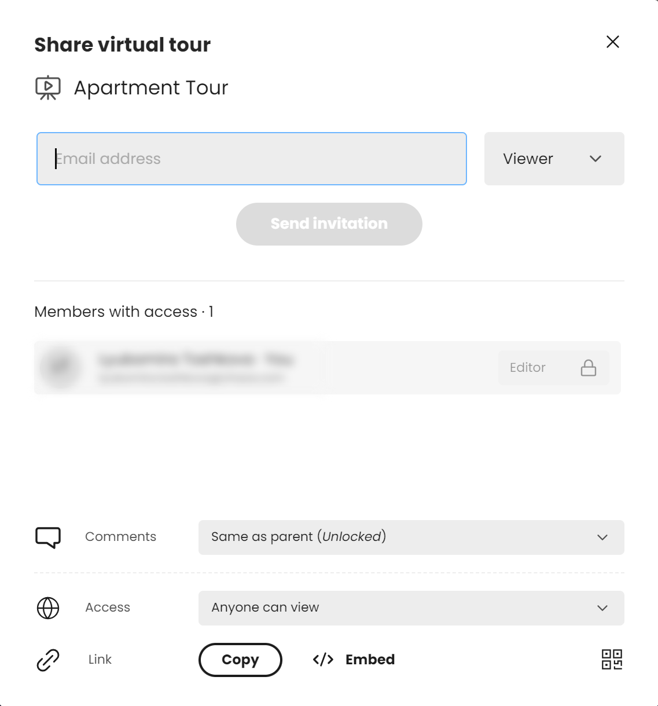Viewport: 658px width, 706px height.
Task: Click the globe Access icon
Action: pyautogui.click(x=48, y=608)
